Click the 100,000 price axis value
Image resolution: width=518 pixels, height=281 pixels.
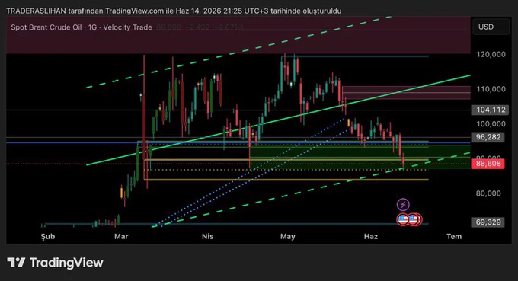pos(491,124)
